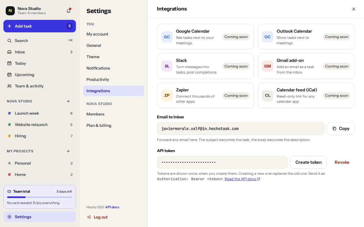Click the Nova Studio workspace logo

(10, 11)
